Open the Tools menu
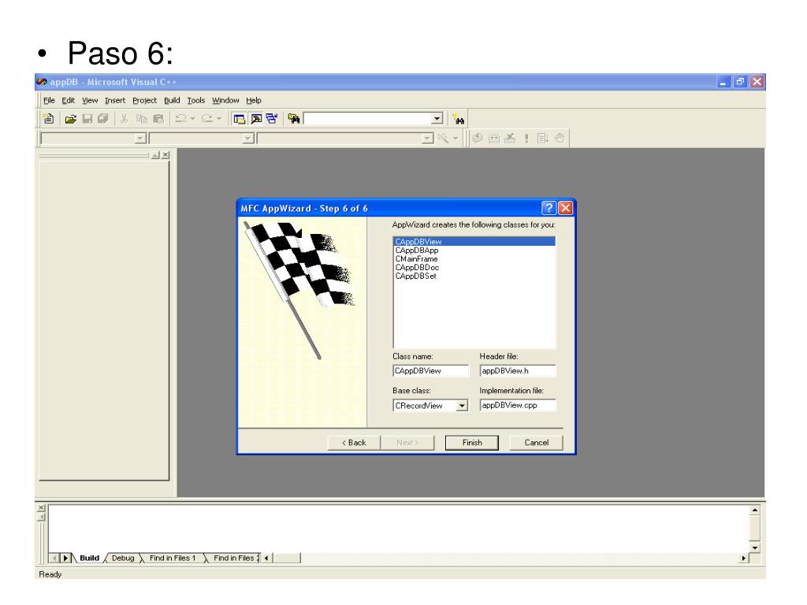 pyautogui.click(x=196, y=100)
